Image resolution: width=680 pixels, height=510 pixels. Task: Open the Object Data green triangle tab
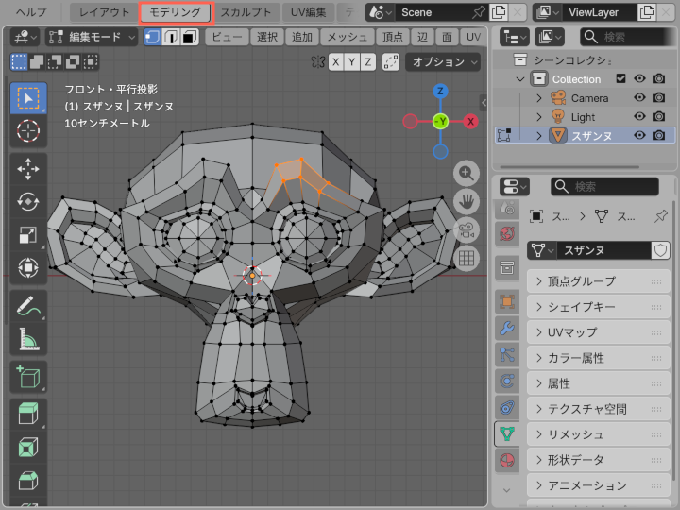click(507, 433)
